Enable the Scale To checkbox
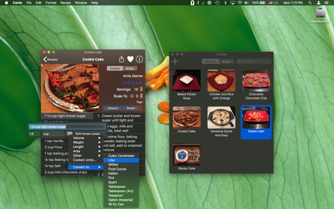Screen dimensions: 334x209 coord(132,96)
